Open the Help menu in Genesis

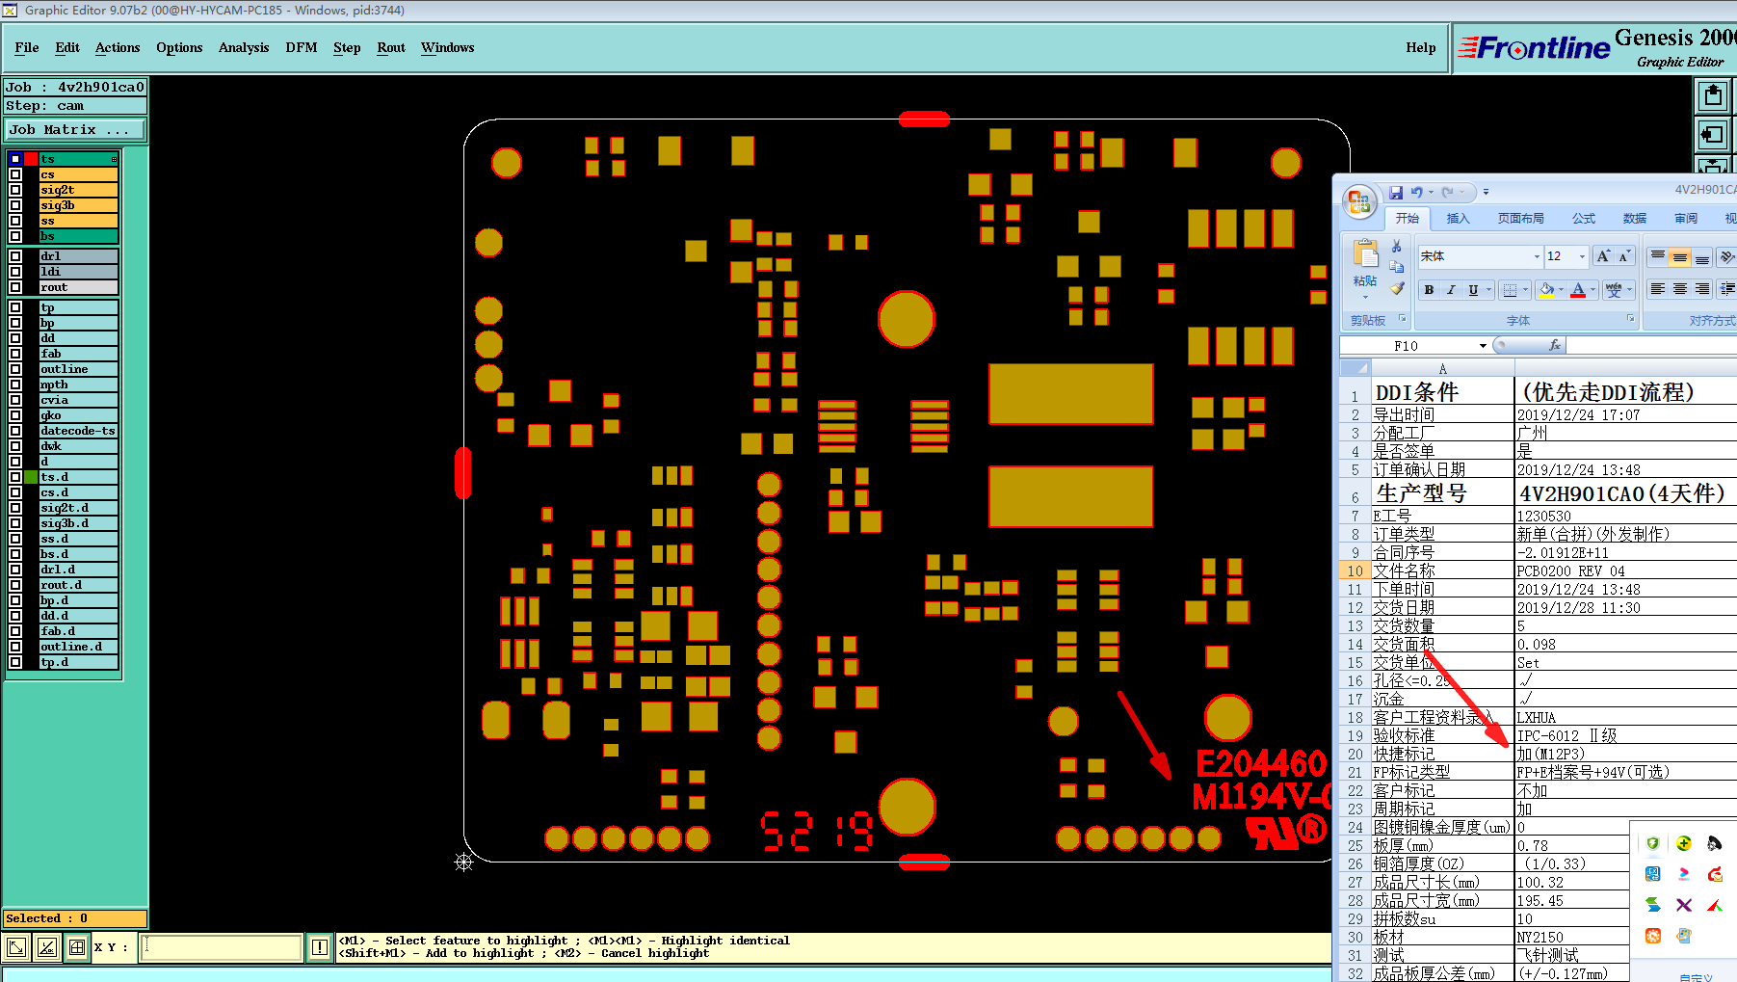(1420, 48)
